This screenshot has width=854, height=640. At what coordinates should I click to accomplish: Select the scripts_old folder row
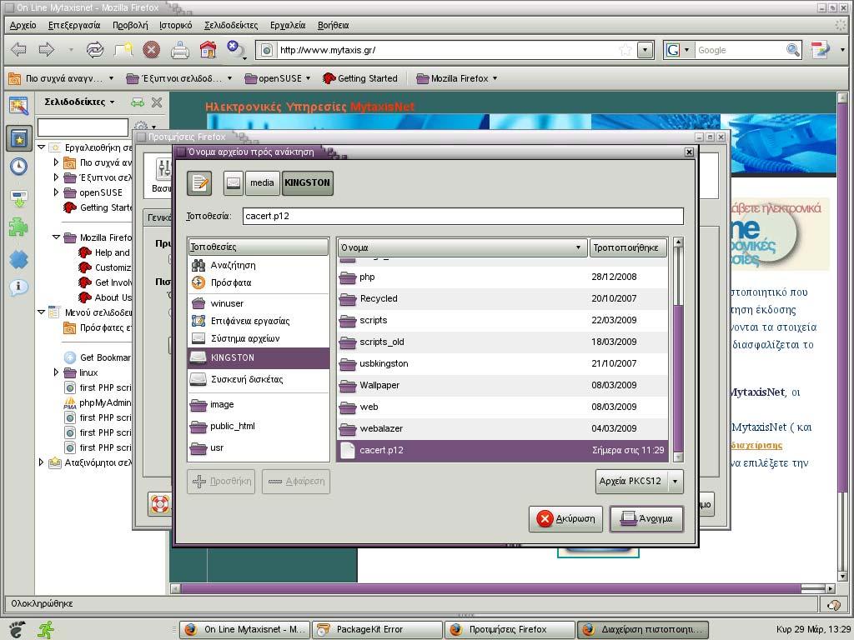coord(502,342)
